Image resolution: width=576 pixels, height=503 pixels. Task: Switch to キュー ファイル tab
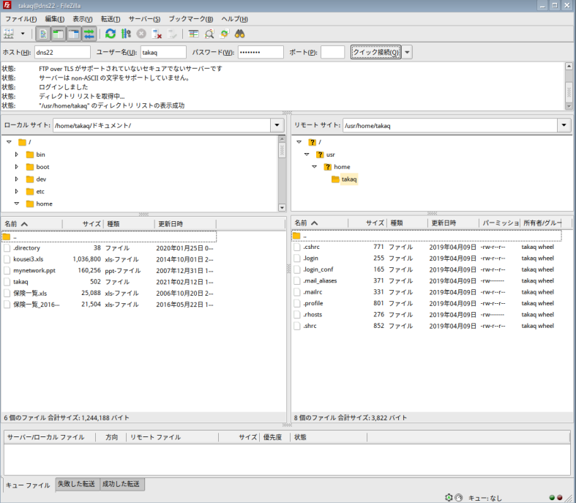pyautogui.click(x=28, y=485)
